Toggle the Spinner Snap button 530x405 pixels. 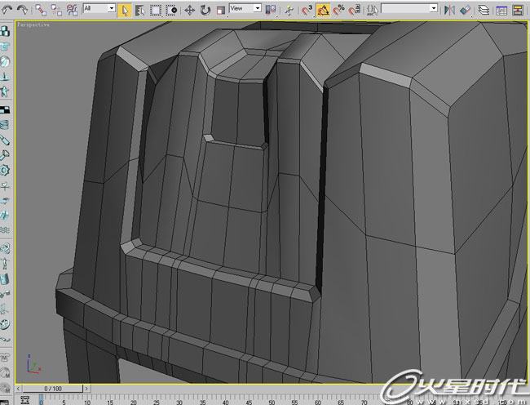pos(354,11)
